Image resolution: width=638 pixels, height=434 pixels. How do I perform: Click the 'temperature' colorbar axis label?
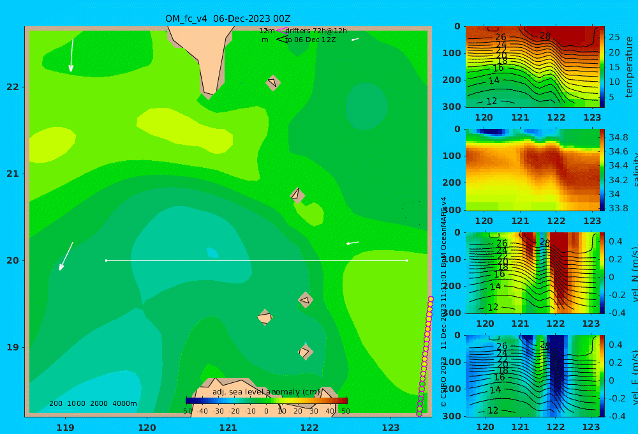click(x=630, y=67)
